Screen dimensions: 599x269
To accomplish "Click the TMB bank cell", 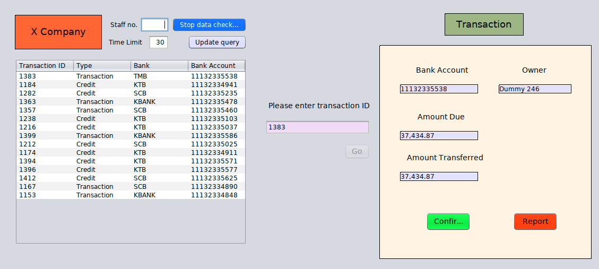I will (159, 76).
